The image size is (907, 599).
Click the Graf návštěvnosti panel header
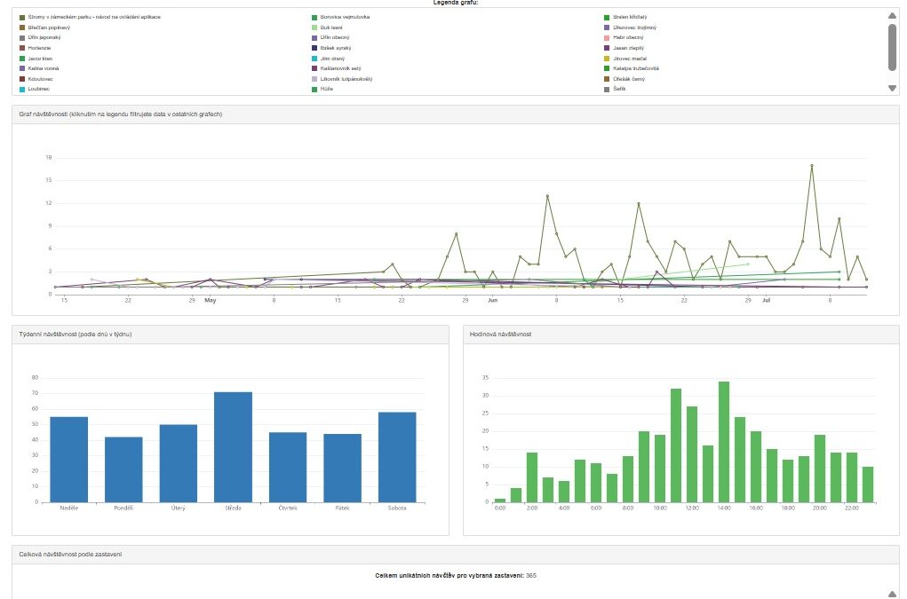coord(455,114)
